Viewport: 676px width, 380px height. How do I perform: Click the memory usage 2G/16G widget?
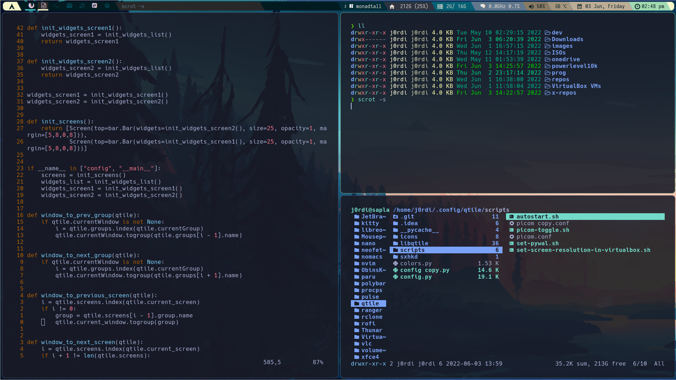click(451, 6)
